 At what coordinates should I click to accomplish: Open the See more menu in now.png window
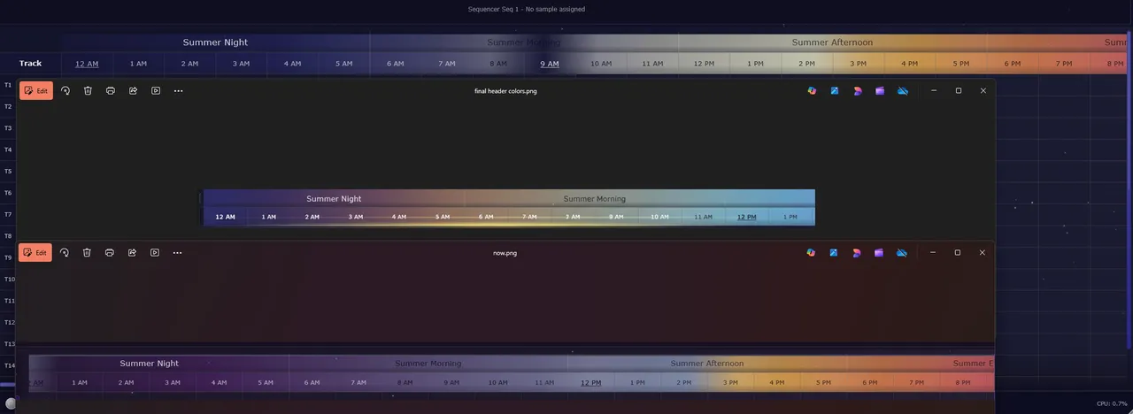[177, 252]
